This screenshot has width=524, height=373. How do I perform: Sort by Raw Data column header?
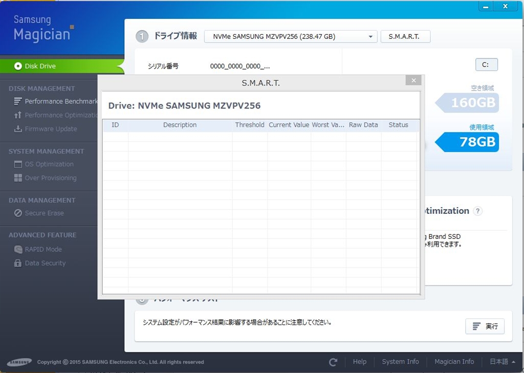click(364, 125)
